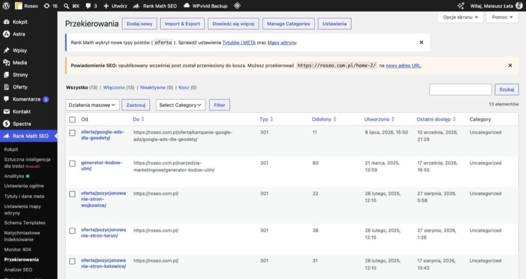Check the pozycjonowanie-stron-wojkowice row checkbox

click(72, 194)
